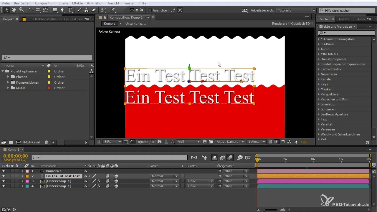Select the Clone Stamp tool
This screenshot has height=212, width=377.
pos(86,10)
